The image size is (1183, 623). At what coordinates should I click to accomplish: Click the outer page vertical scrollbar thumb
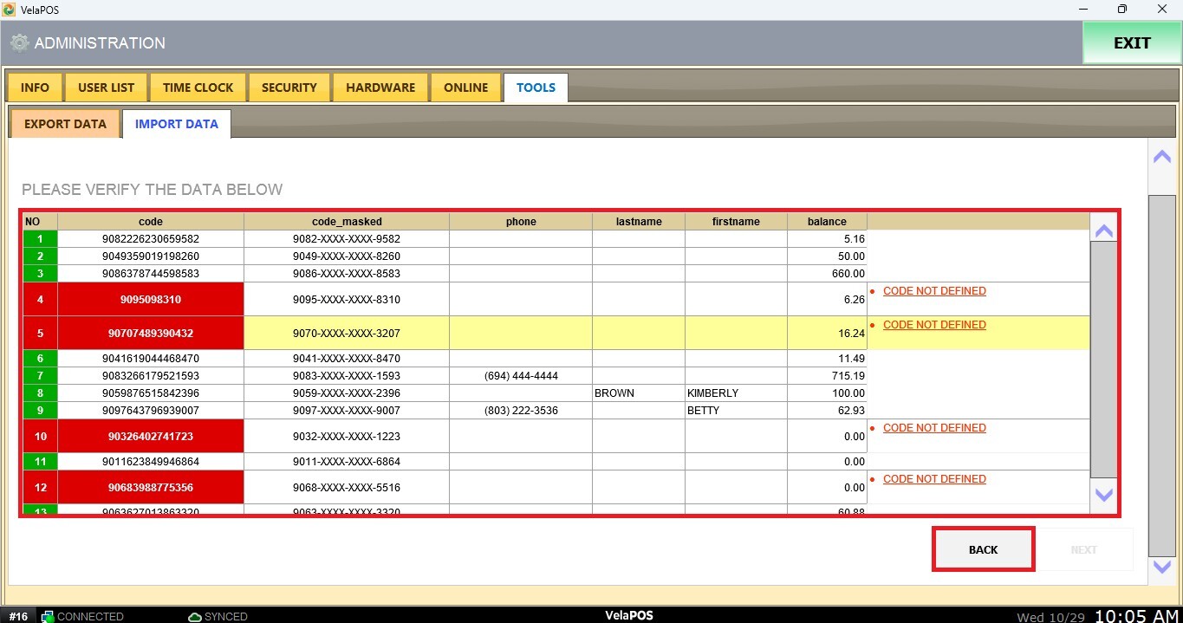pos(1161,374)
